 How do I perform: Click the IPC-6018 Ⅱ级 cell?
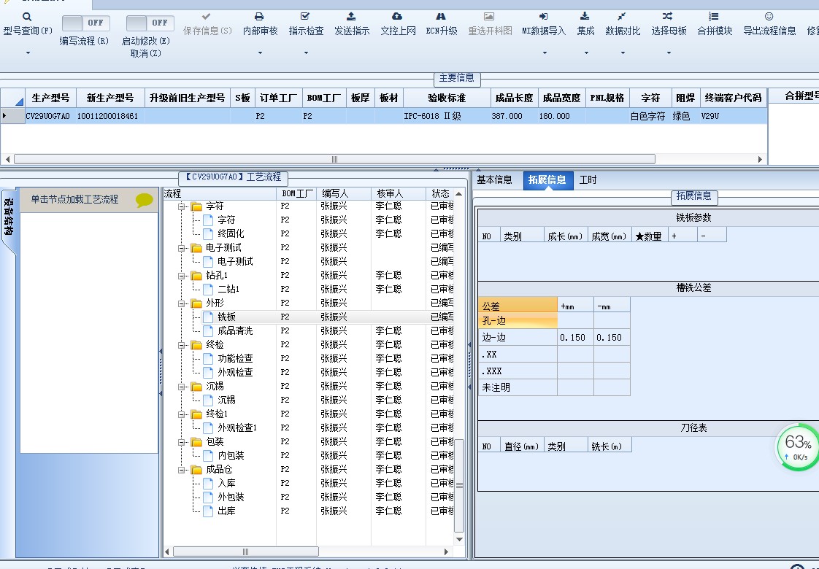[x=447, y=116]
